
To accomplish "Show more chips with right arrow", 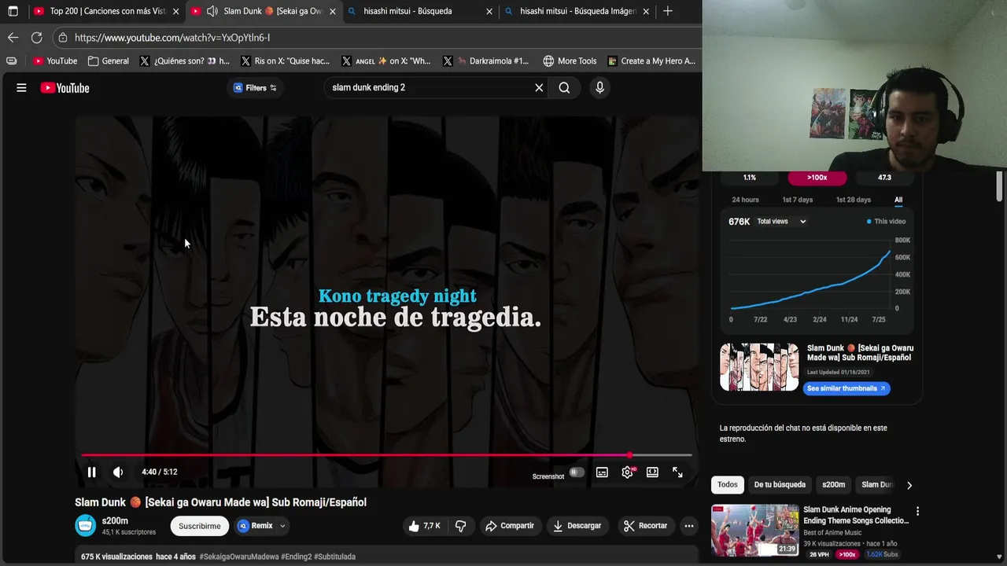I will pyautogui.click(x=909, y=485).
